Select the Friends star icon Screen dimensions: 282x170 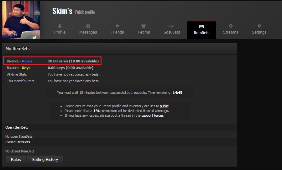[x=117, y=26]
